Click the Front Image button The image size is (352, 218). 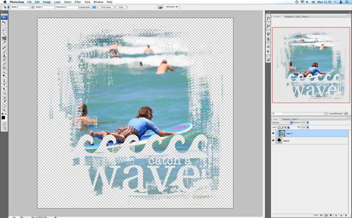coord(106,7)
